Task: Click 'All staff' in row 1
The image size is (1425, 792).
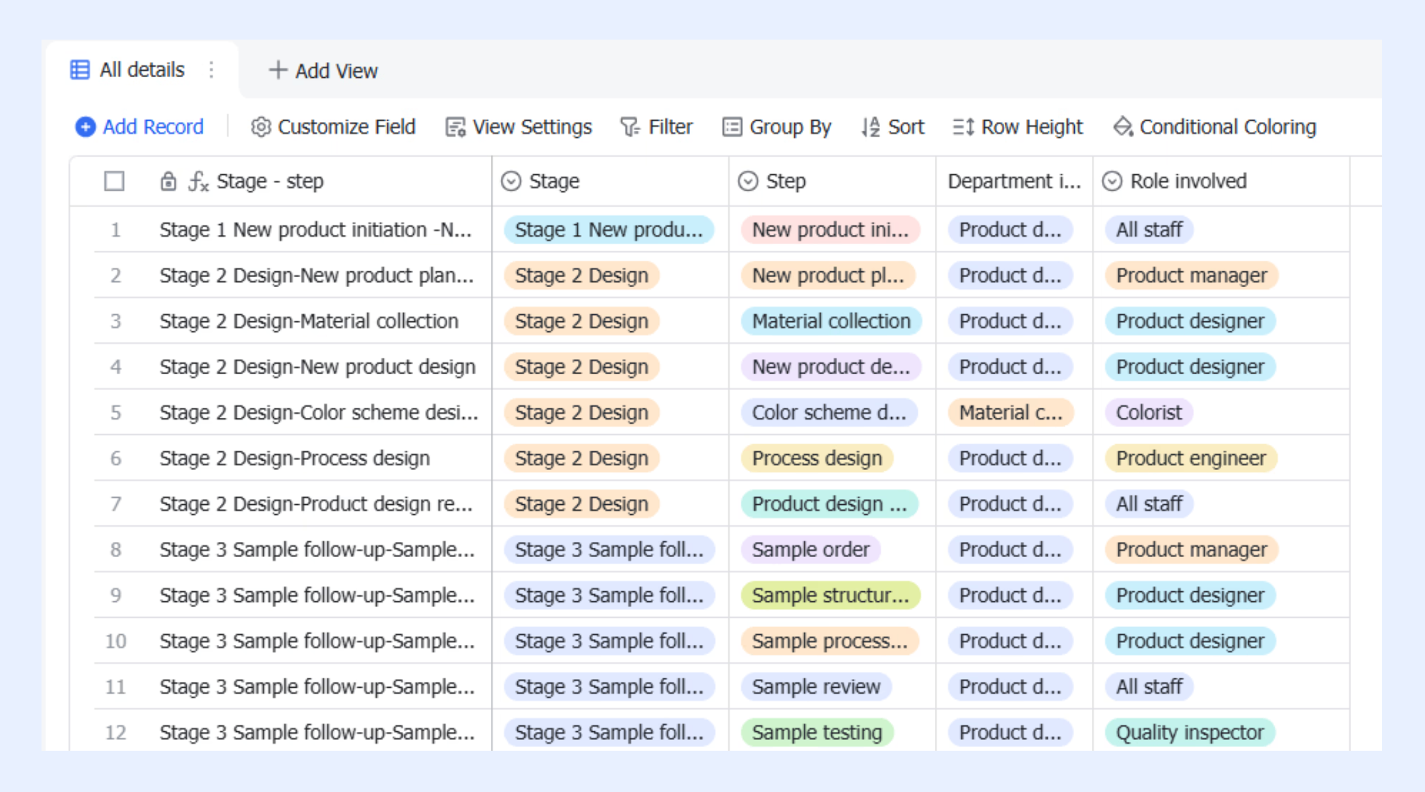Action: click(x=1149, y=230)
